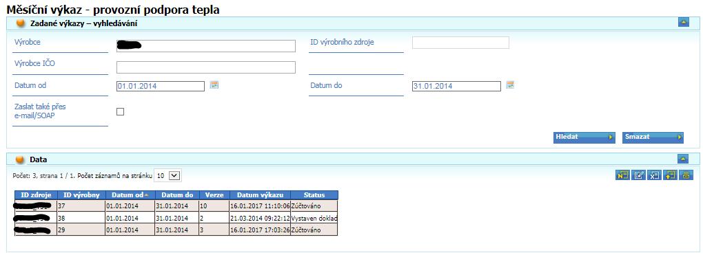Click timestamp 16.01.2017 17:03:26
This screenshot has height=255, width=703.
tap(260, 230)
